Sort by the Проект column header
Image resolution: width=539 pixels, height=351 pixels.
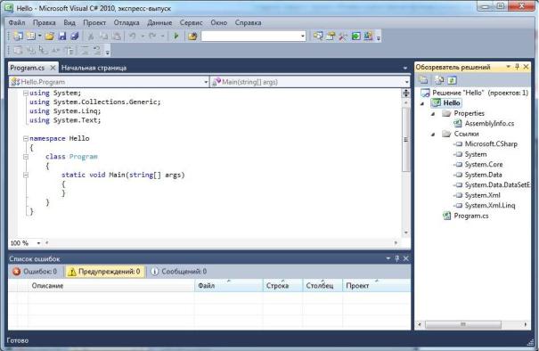coord(376,286)
